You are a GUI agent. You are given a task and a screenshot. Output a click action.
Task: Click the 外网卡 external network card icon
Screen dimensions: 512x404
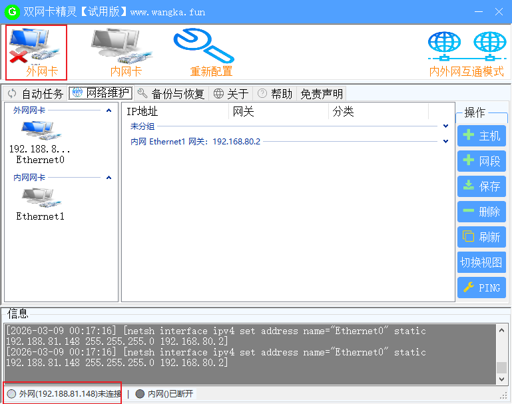coord(36,48)
